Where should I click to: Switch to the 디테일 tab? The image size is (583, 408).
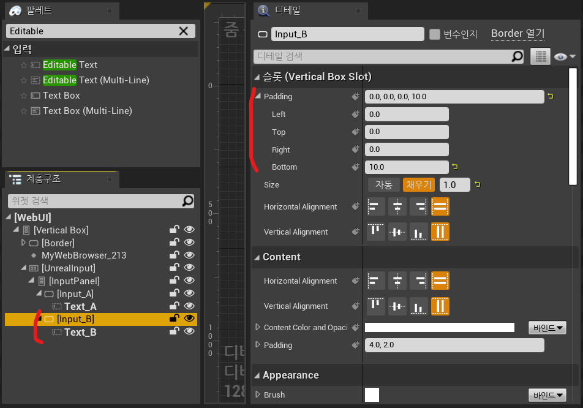(287, 10)
